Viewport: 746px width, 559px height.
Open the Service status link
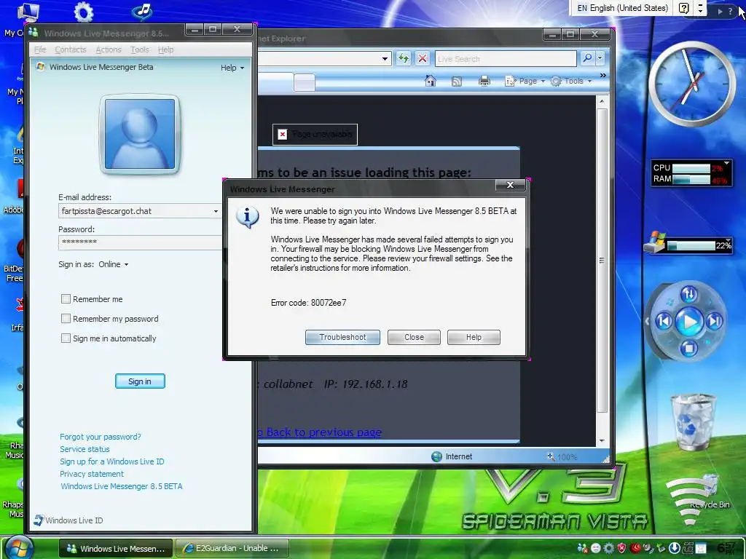(85, 449)
